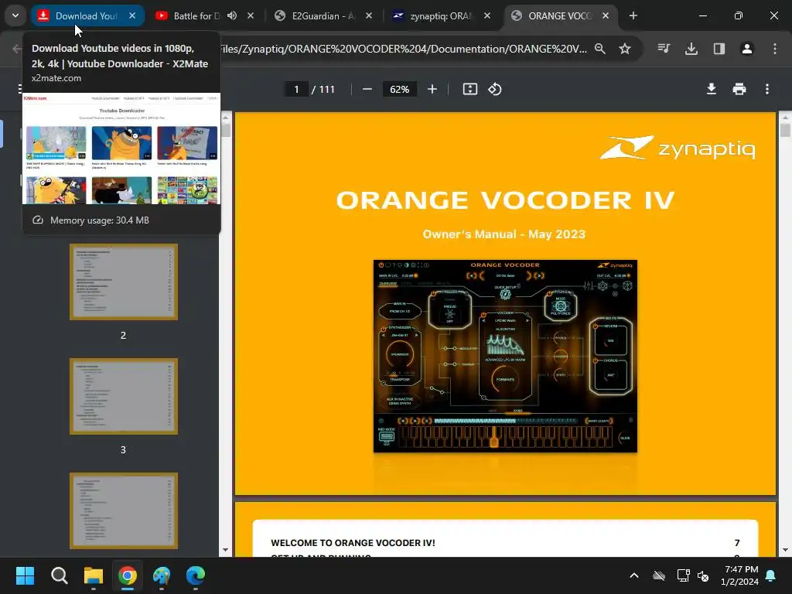Image resolution: width=792 pixels, height=594 pixels.
Task: Open the Chrome downloads icon
Action: tap(691, 49)
